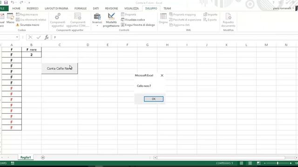Viewport: 298px width, 167px height.
Task: Click the Redo arrow icon
Action: click(21, 2)
